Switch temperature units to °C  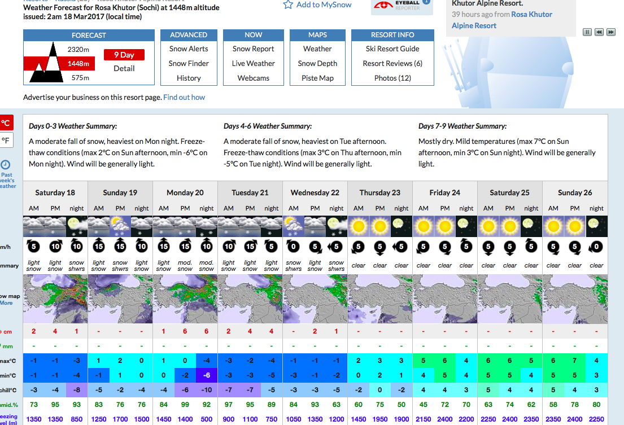pos(6,123)
